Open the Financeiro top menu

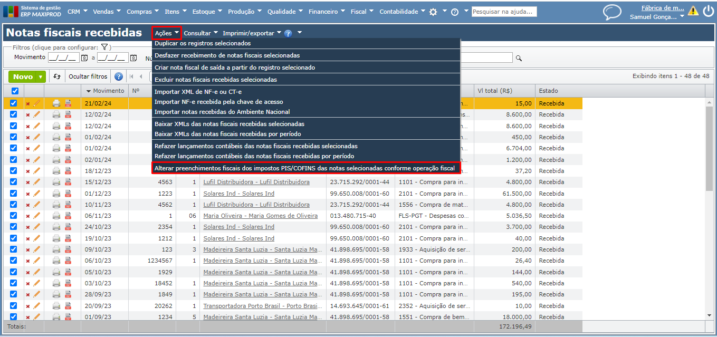327,12
